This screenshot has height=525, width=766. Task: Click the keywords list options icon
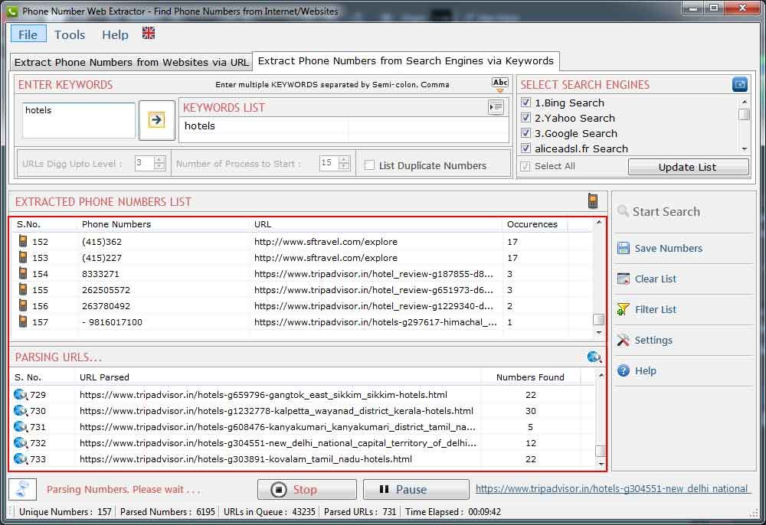point(496,107)
